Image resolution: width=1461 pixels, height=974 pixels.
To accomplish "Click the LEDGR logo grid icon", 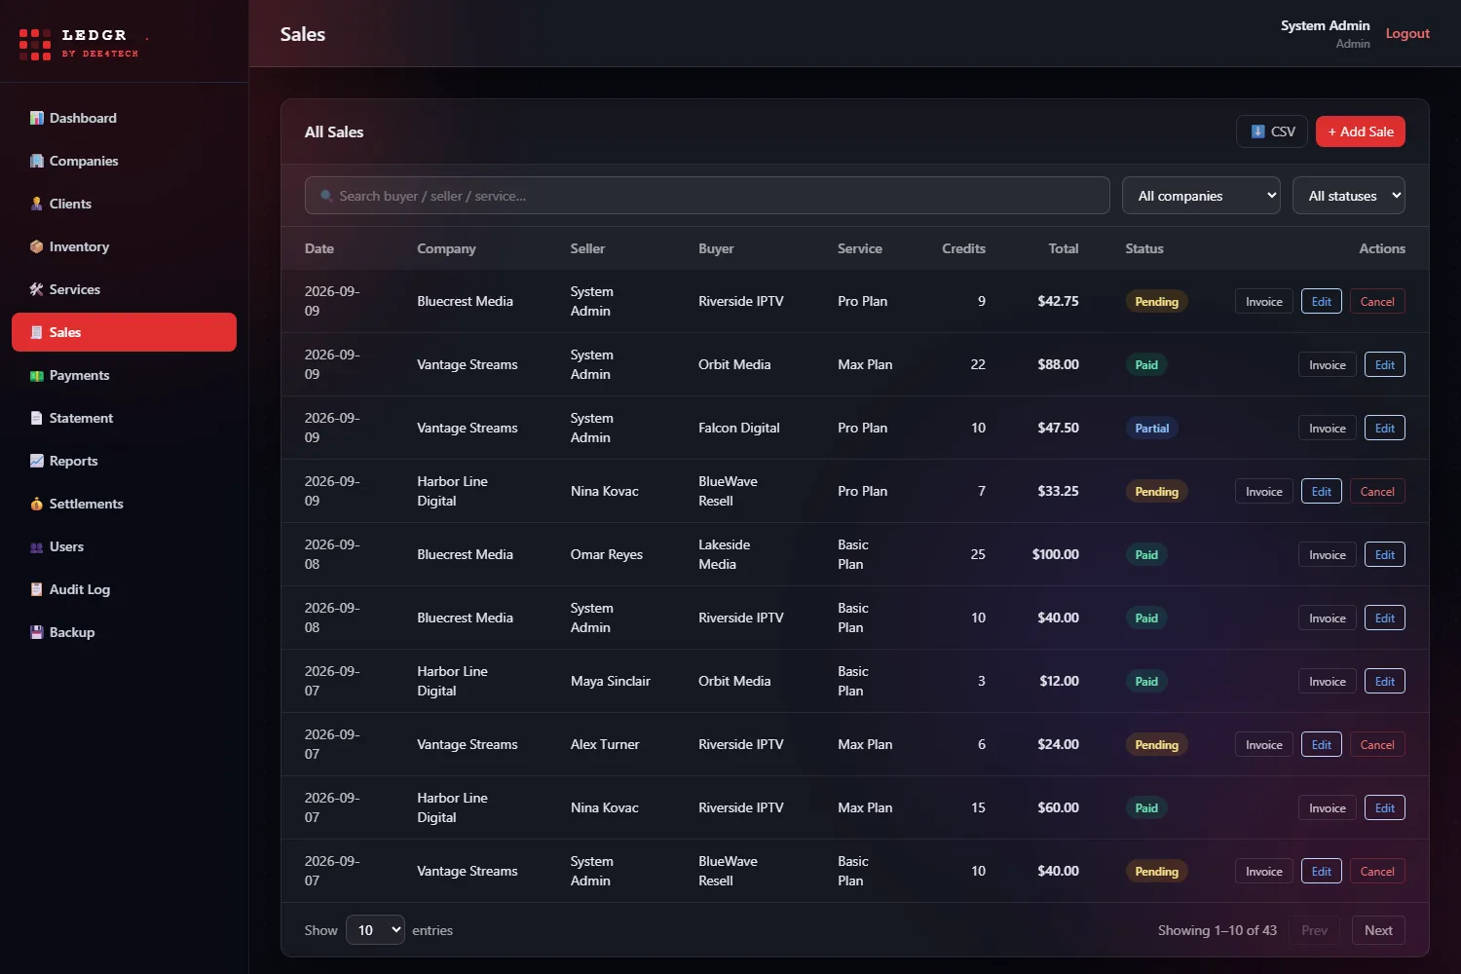I will pos(35,45).
